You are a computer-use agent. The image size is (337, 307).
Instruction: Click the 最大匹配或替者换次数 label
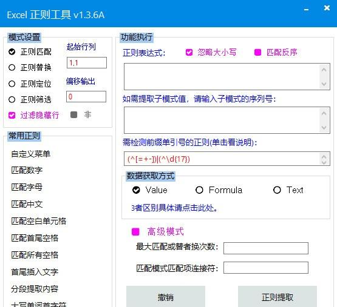pos(177,247)
